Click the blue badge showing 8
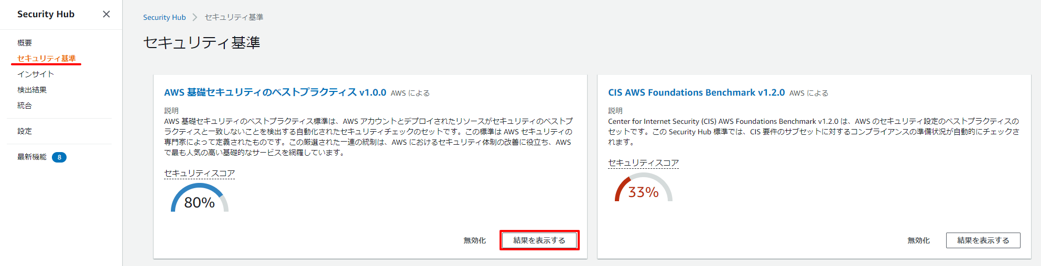Image resolution: width=1041 pixels, height=266 pixels. pyautogui.click(x=59, y=157)
